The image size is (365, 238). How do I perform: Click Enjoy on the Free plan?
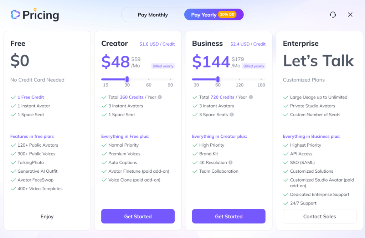point(47,216)
